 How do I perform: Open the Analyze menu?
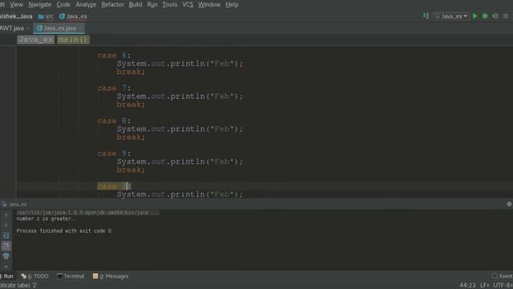86,5
